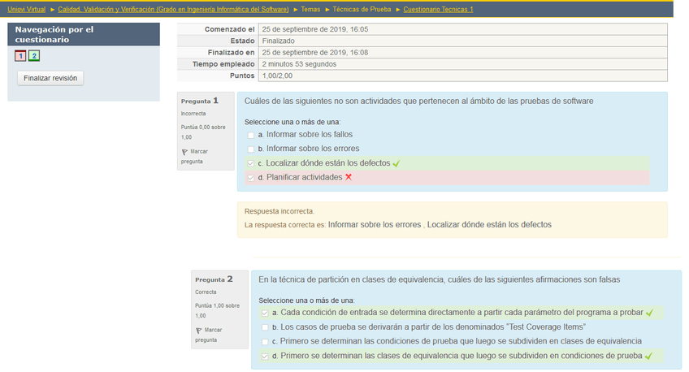Click green checkmark on option d of Pregunta 2
Viewport: 689px width, 372px height.
[649, 356]
